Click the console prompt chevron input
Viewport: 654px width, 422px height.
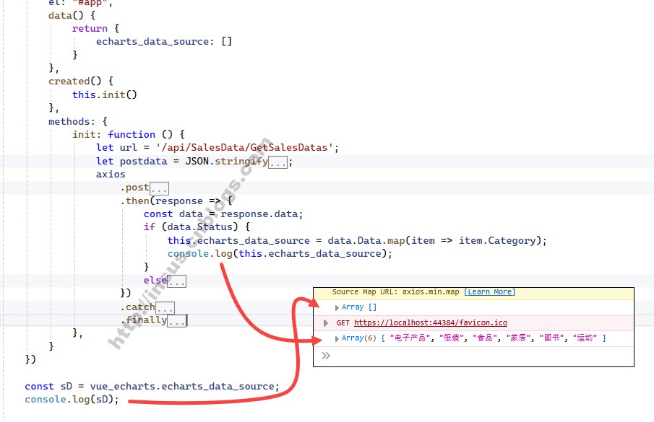[326, 356]
